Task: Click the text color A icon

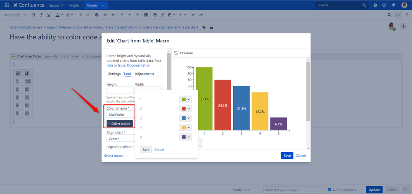Action: pos(57,15)
